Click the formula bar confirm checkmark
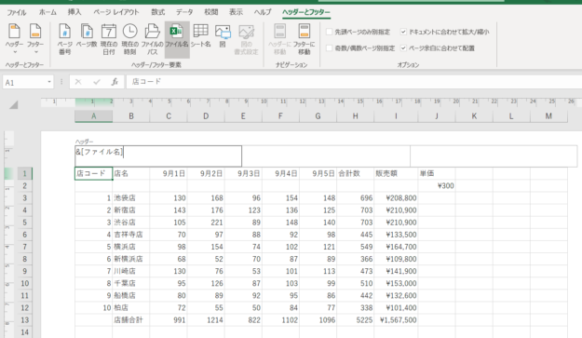 pyautogui.click(x=97, y=82)
